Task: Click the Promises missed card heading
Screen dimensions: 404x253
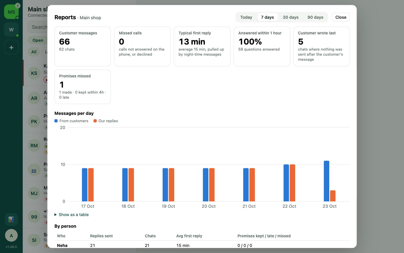Action: (x=75, y=76)
